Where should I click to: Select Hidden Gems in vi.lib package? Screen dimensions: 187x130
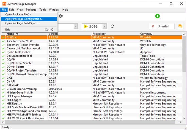tap(92, 93)
